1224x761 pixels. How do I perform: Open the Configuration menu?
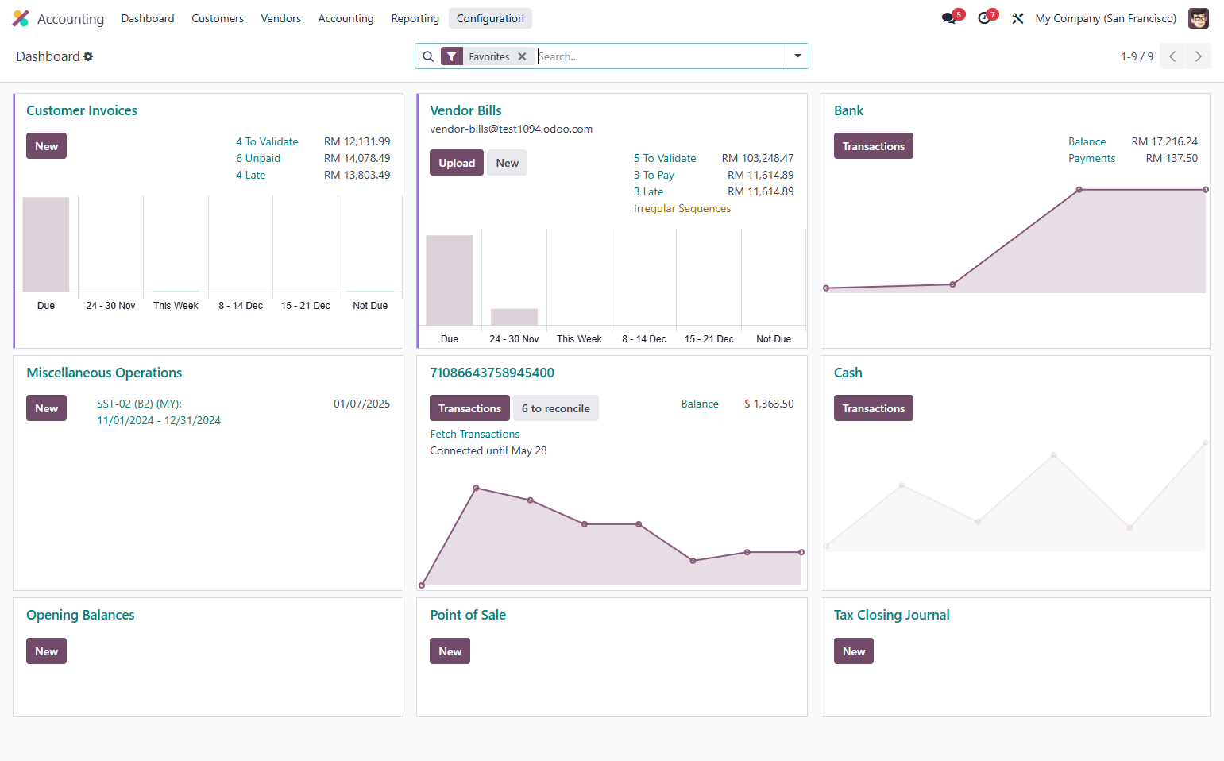[490, 18]
